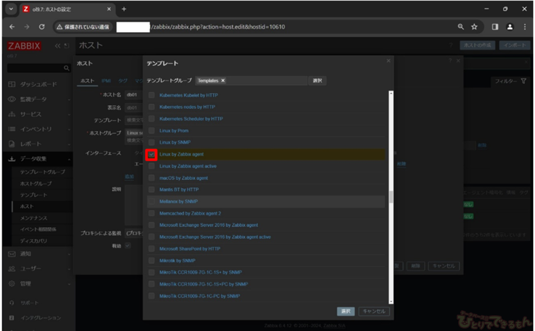Select ホスト in the sidebar submenu
Viewport: 535px width, 331px height.
27,206
